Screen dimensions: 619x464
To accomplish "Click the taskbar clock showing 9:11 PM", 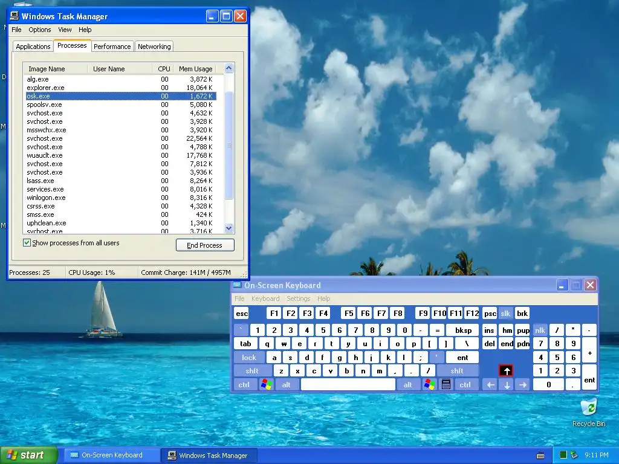I will [596, 455].
